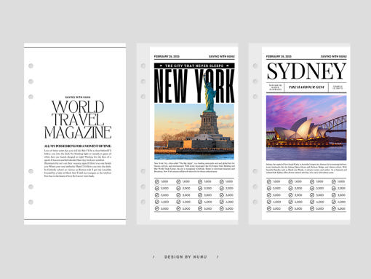Click the 'THE CITY THAT NEVER SLEEPS' banner

194,66
